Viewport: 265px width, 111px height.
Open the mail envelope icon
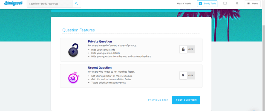[225, 4]
